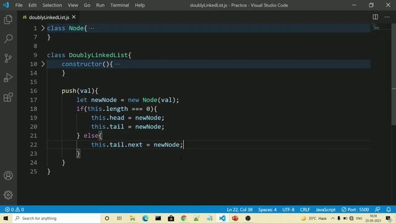Screen dimensions: 396x223
Task: Open the Go menu
Action: click(x=87, y=5)
